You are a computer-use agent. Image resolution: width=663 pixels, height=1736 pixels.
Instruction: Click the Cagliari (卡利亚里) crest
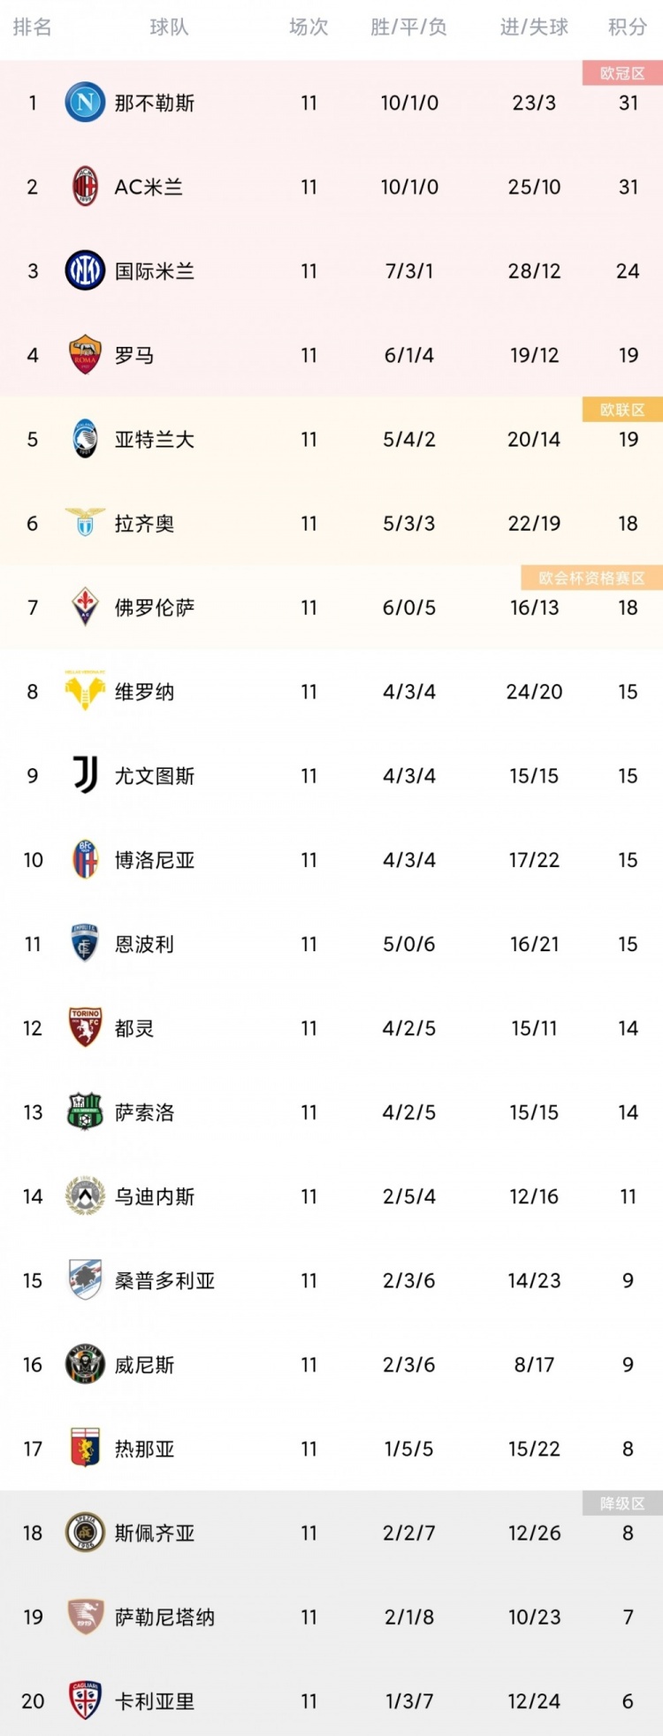pos(85,1700)
